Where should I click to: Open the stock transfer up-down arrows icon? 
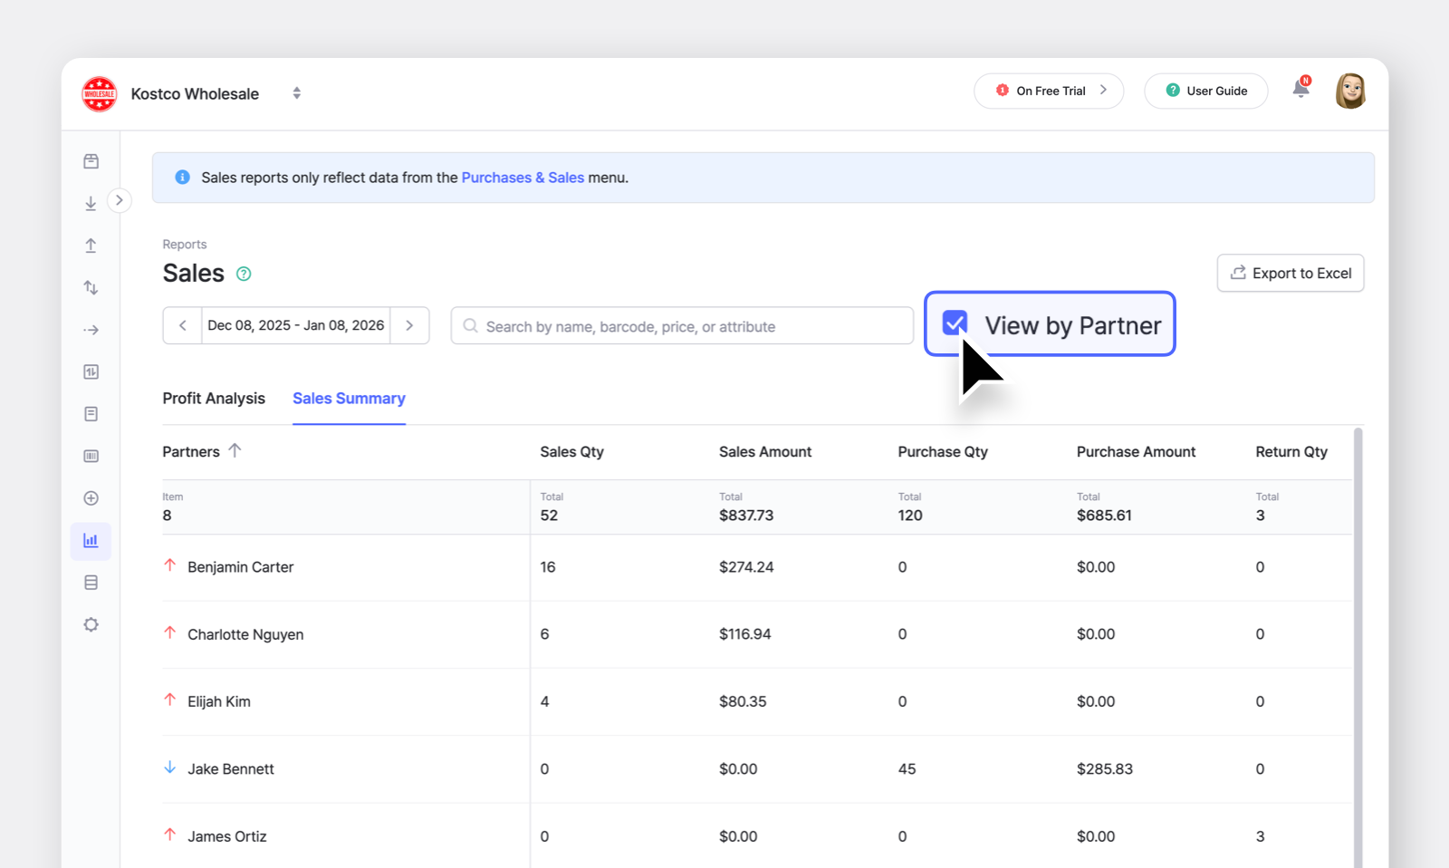[x=91, y=287]
